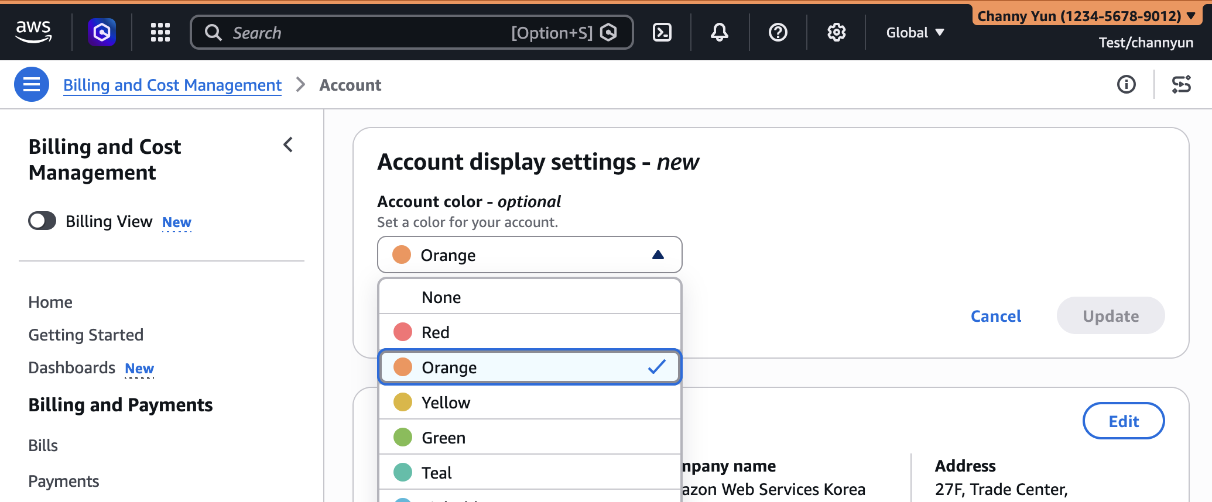
Task: Close the Account color Orange dropdown
Action: tap(529, 255)
